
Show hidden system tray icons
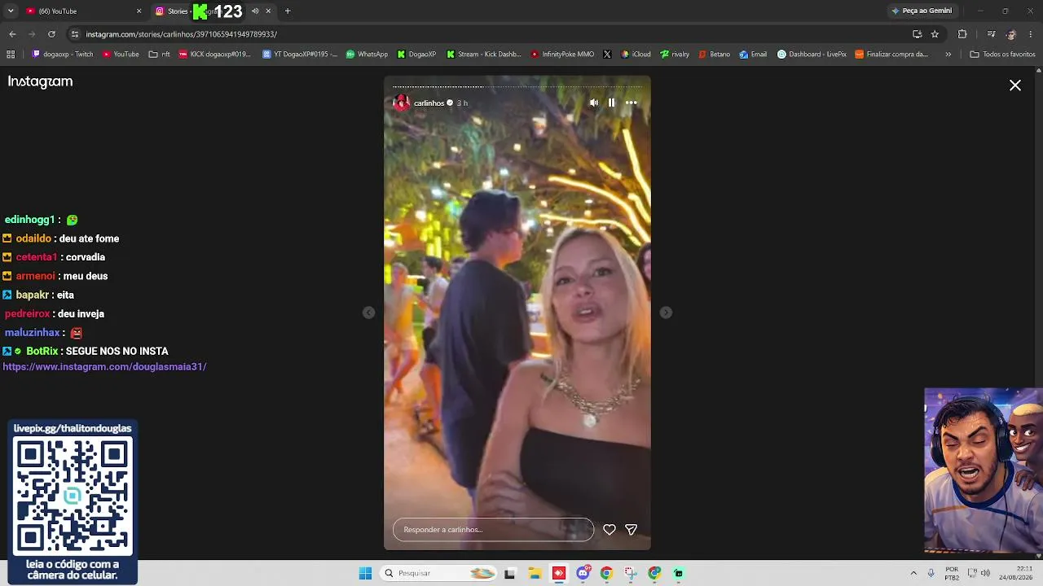[913, 573]
